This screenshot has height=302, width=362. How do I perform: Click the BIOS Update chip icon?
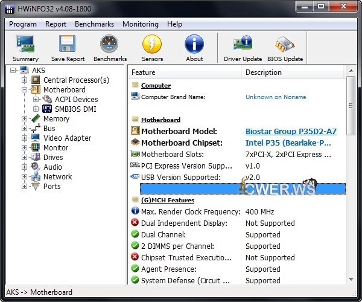[284, 48]
